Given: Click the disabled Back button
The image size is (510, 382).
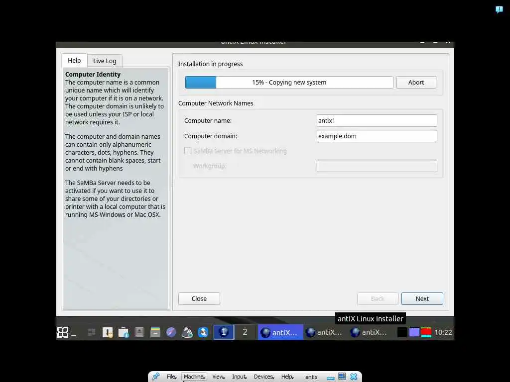Looking at the screenshot, I should tap(378, 298).
